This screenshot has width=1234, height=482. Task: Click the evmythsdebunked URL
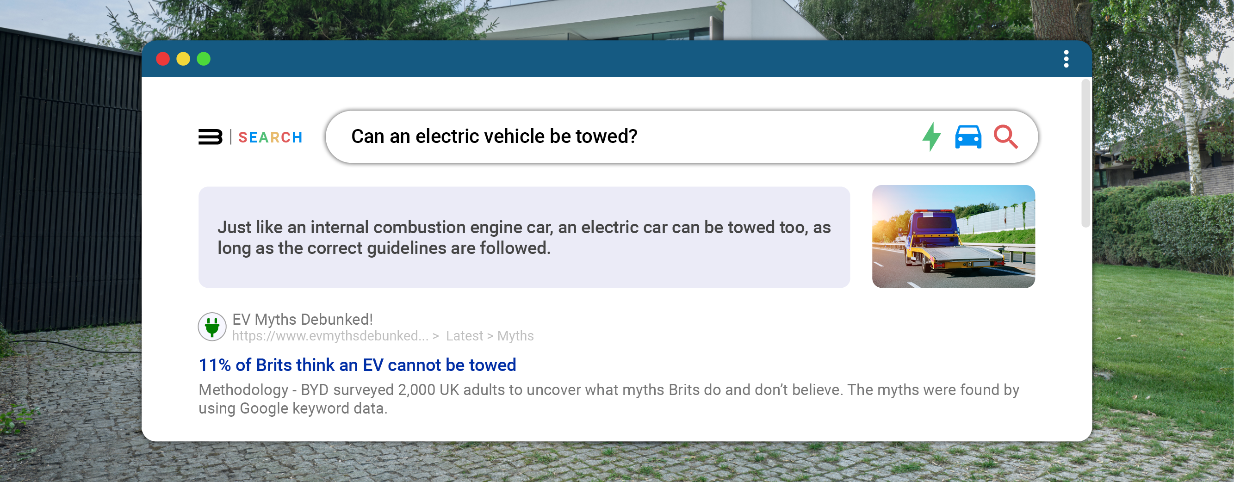[330, 336]
